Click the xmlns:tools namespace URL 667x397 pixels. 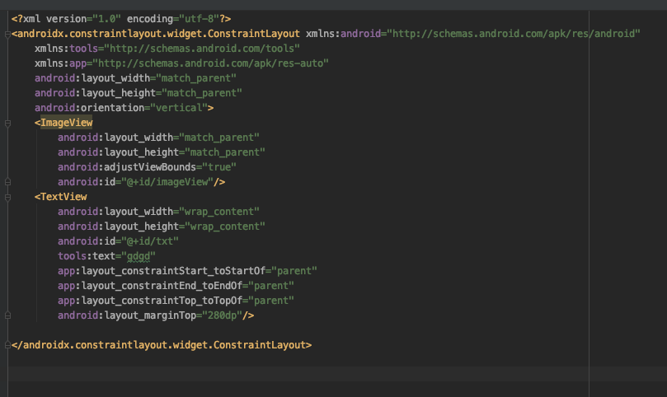202,49
